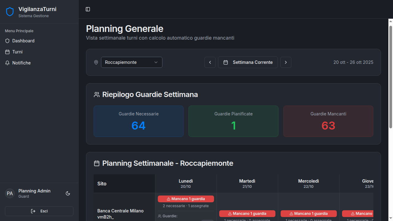The image size is (393, 221).
Task: Click the Guardie Pianificate summary card
Action: coord(233,121)
